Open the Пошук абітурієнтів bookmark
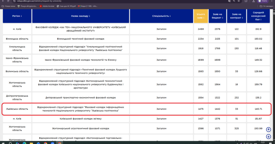The image size is (275, 144). click(x=27, y=6)
